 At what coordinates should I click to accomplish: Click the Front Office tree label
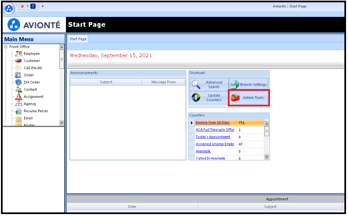point(20,47)
